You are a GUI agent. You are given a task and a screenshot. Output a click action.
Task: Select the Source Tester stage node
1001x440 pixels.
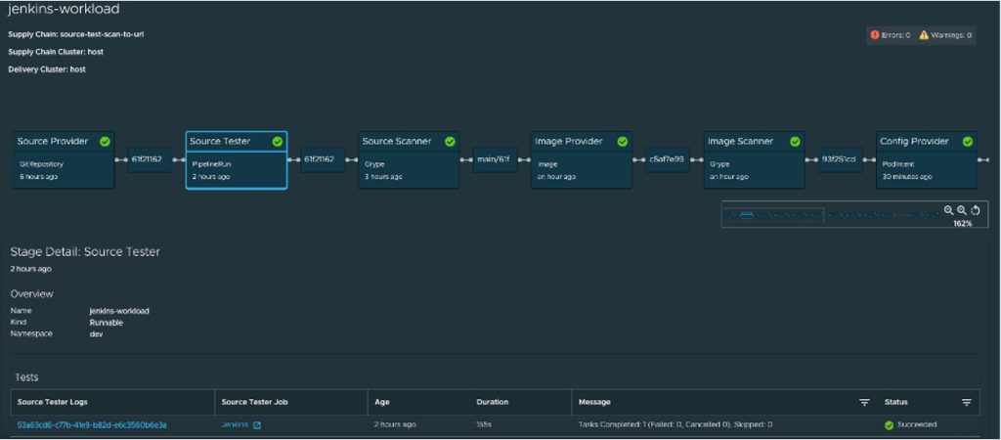237,160
